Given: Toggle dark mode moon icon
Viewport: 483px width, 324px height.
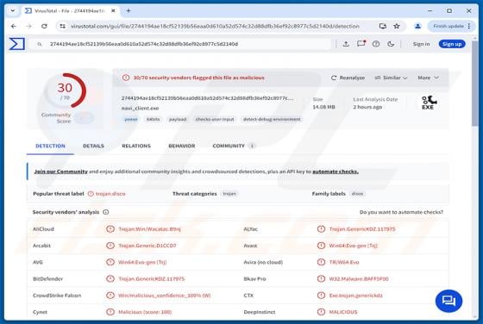Looking at the screenshot, I should 391,44.
